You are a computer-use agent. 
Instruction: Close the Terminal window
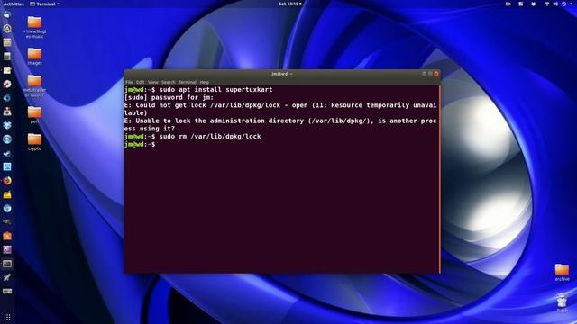tap(436, 74)
